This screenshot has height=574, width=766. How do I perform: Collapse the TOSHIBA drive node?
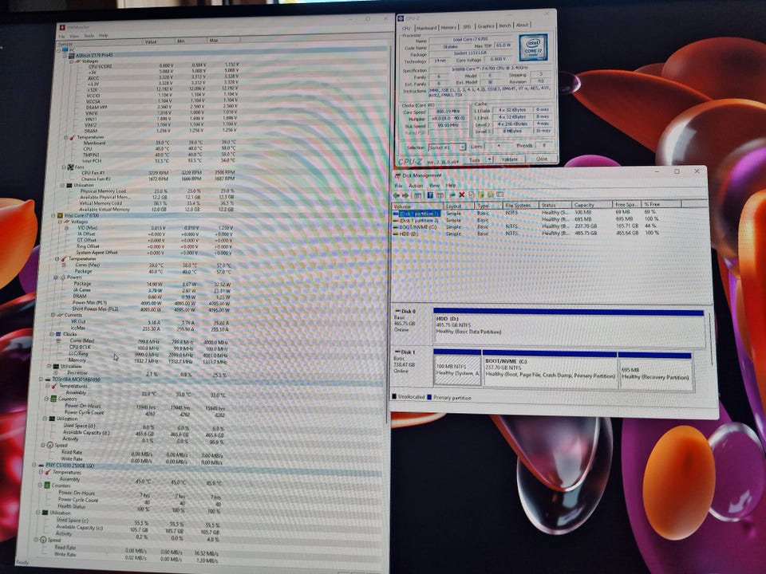click(41, 379)
